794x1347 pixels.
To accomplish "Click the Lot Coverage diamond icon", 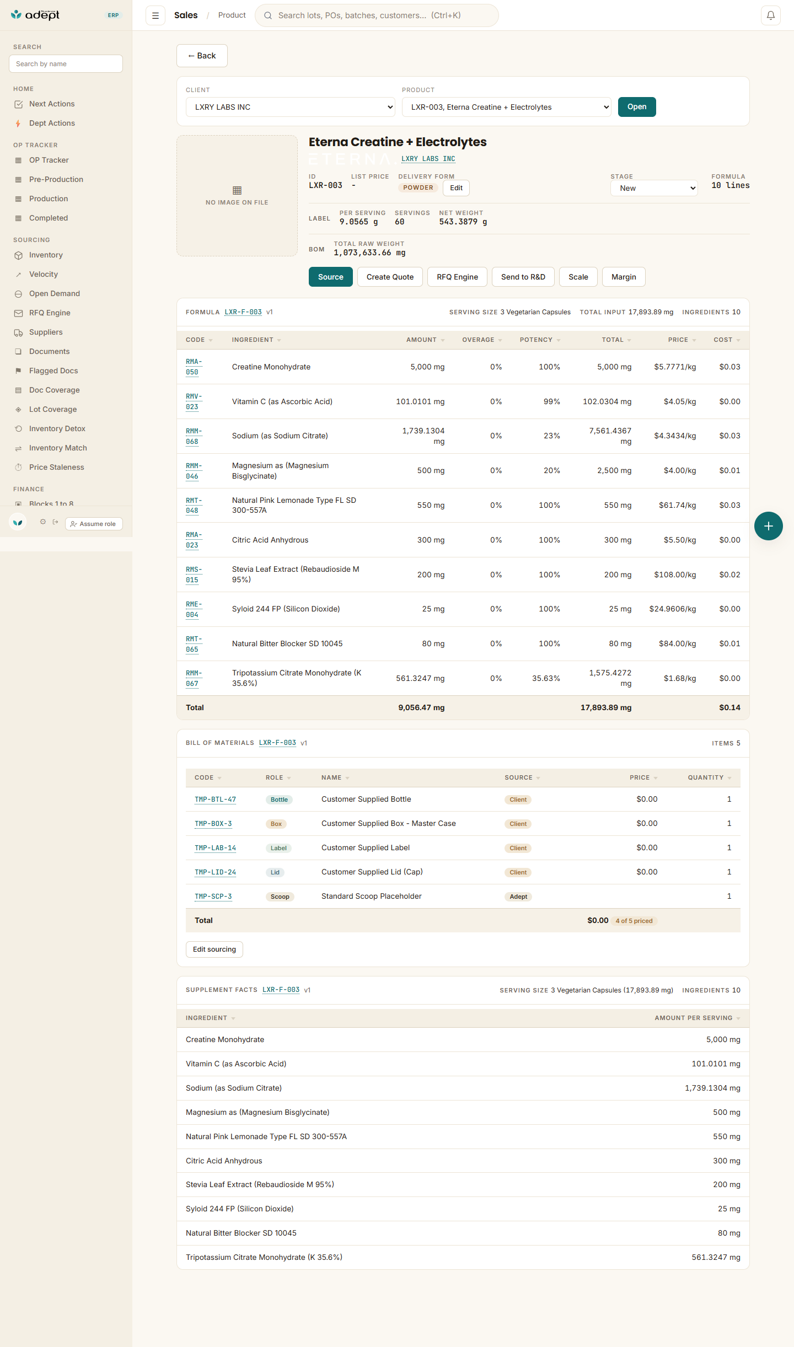I will point(18,410).
